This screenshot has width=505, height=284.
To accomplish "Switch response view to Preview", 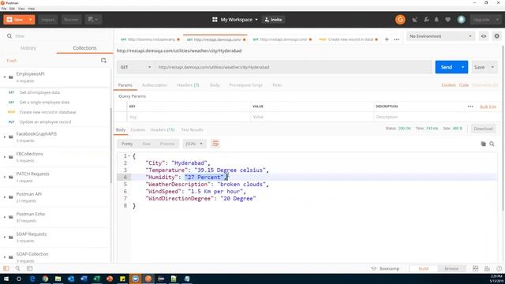I will click(167, 144).
